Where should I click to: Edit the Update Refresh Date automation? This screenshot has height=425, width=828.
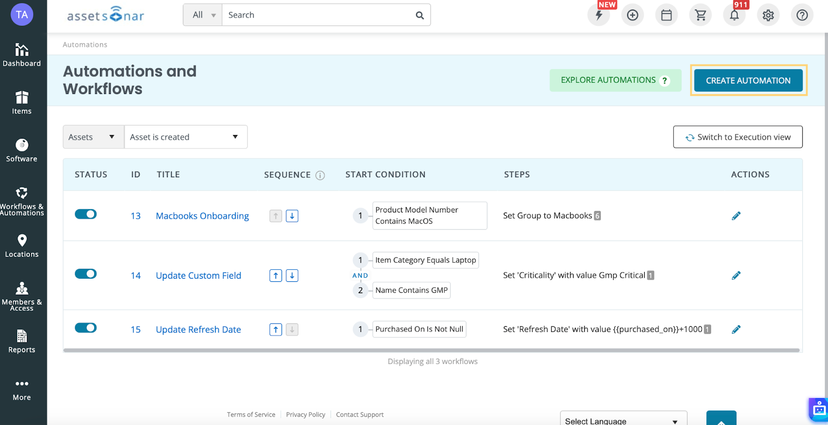click(736, 329)
